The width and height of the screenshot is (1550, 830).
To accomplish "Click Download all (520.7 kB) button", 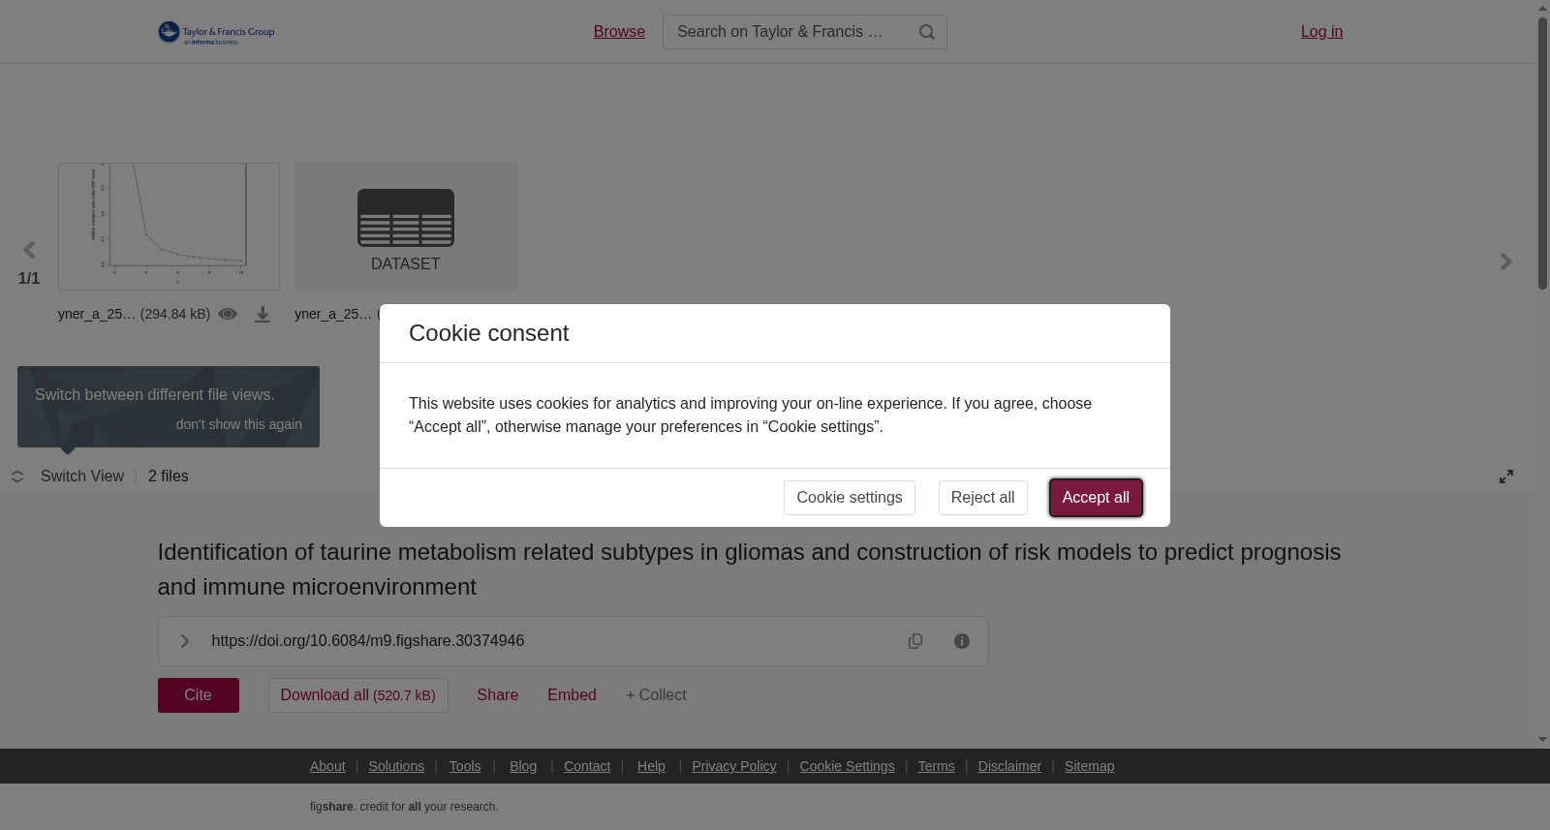I will pos(358,695).
